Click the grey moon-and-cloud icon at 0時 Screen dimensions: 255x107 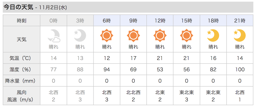54,36
